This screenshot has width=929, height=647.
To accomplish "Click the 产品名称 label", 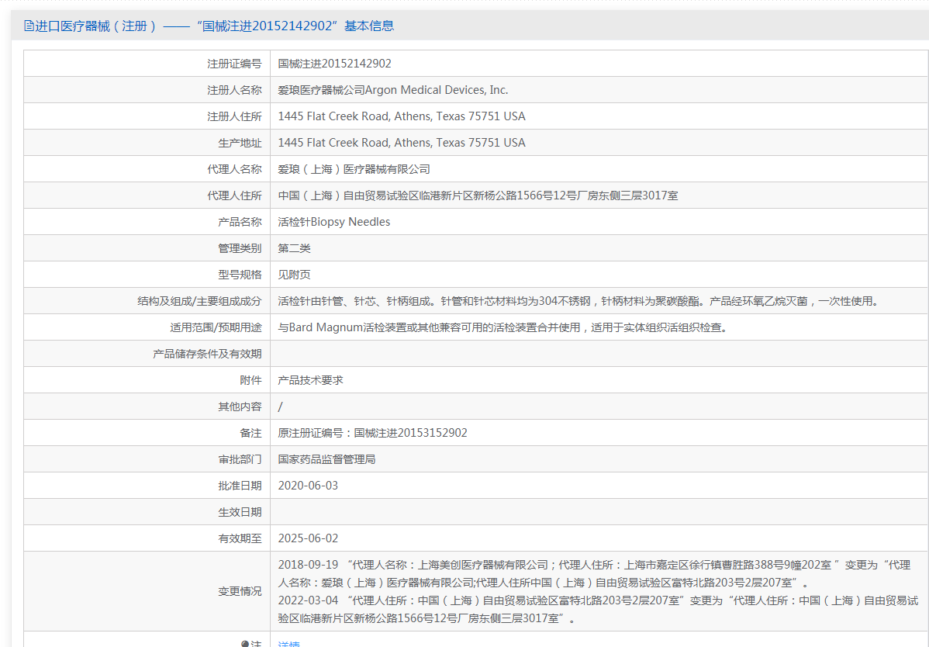I will tap(240, 222).
